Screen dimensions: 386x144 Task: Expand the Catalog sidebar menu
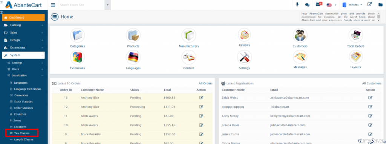tap(23, 25)
